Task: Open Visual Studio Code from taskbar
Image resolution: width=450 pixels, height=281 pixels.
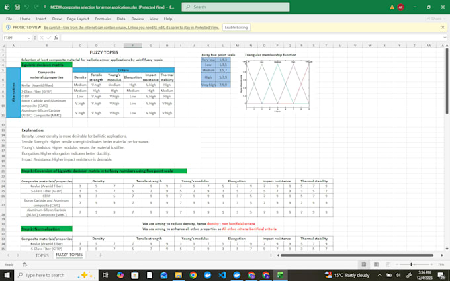Action: click(222, 275)
